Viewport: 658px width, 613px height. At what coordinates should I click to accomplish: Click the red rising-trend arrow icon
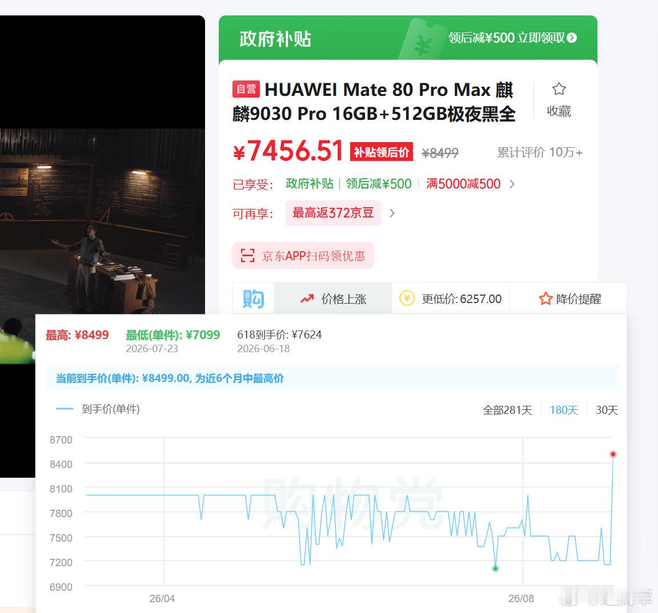coord(307,299)
